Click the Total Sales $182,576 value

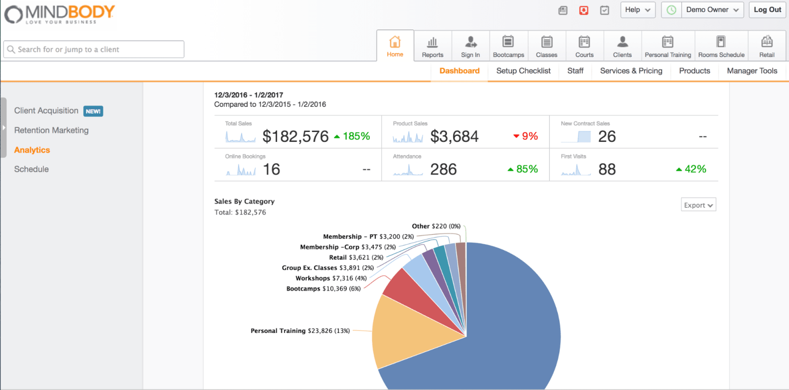(295, 136)
